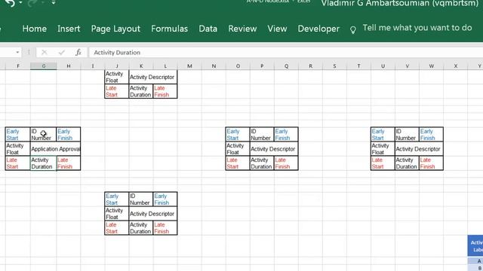The image size is (483, 271).
Task: Select column header O
Action: point(238,66)
